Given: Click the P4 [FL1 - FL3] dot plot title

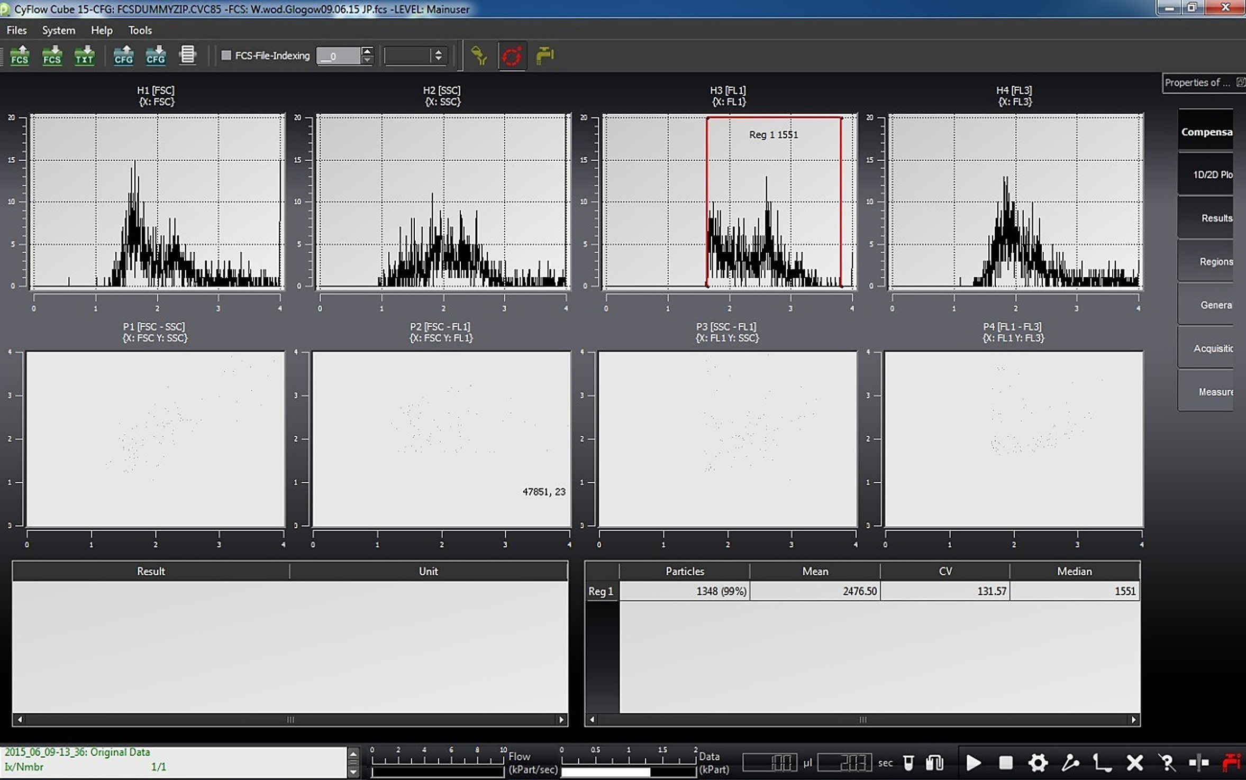Looking at the screenshot, I should tap(1013, 326).
